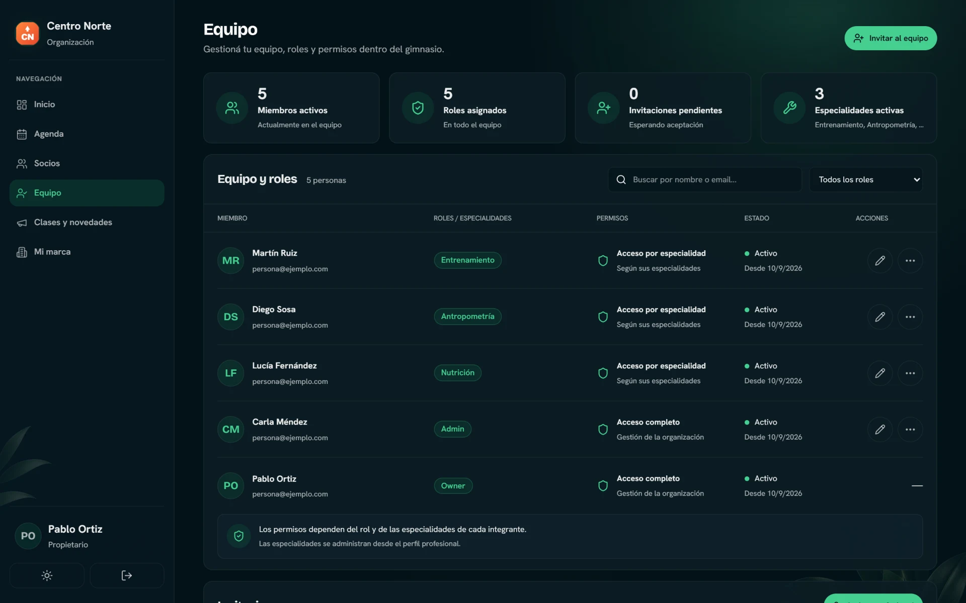This screenshot has width=966, height=603.
Task: Toggle the light theme sun icon
Action: click(x=47, y=575)
